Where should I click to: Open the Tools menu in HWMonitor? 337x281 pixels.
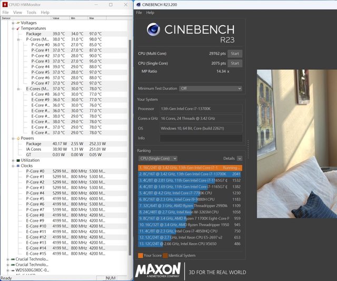click(32, 12)
